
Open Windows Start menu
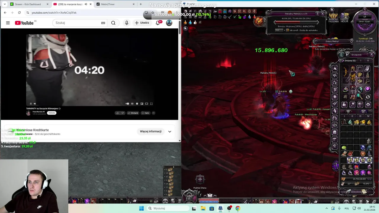(142, 208)
